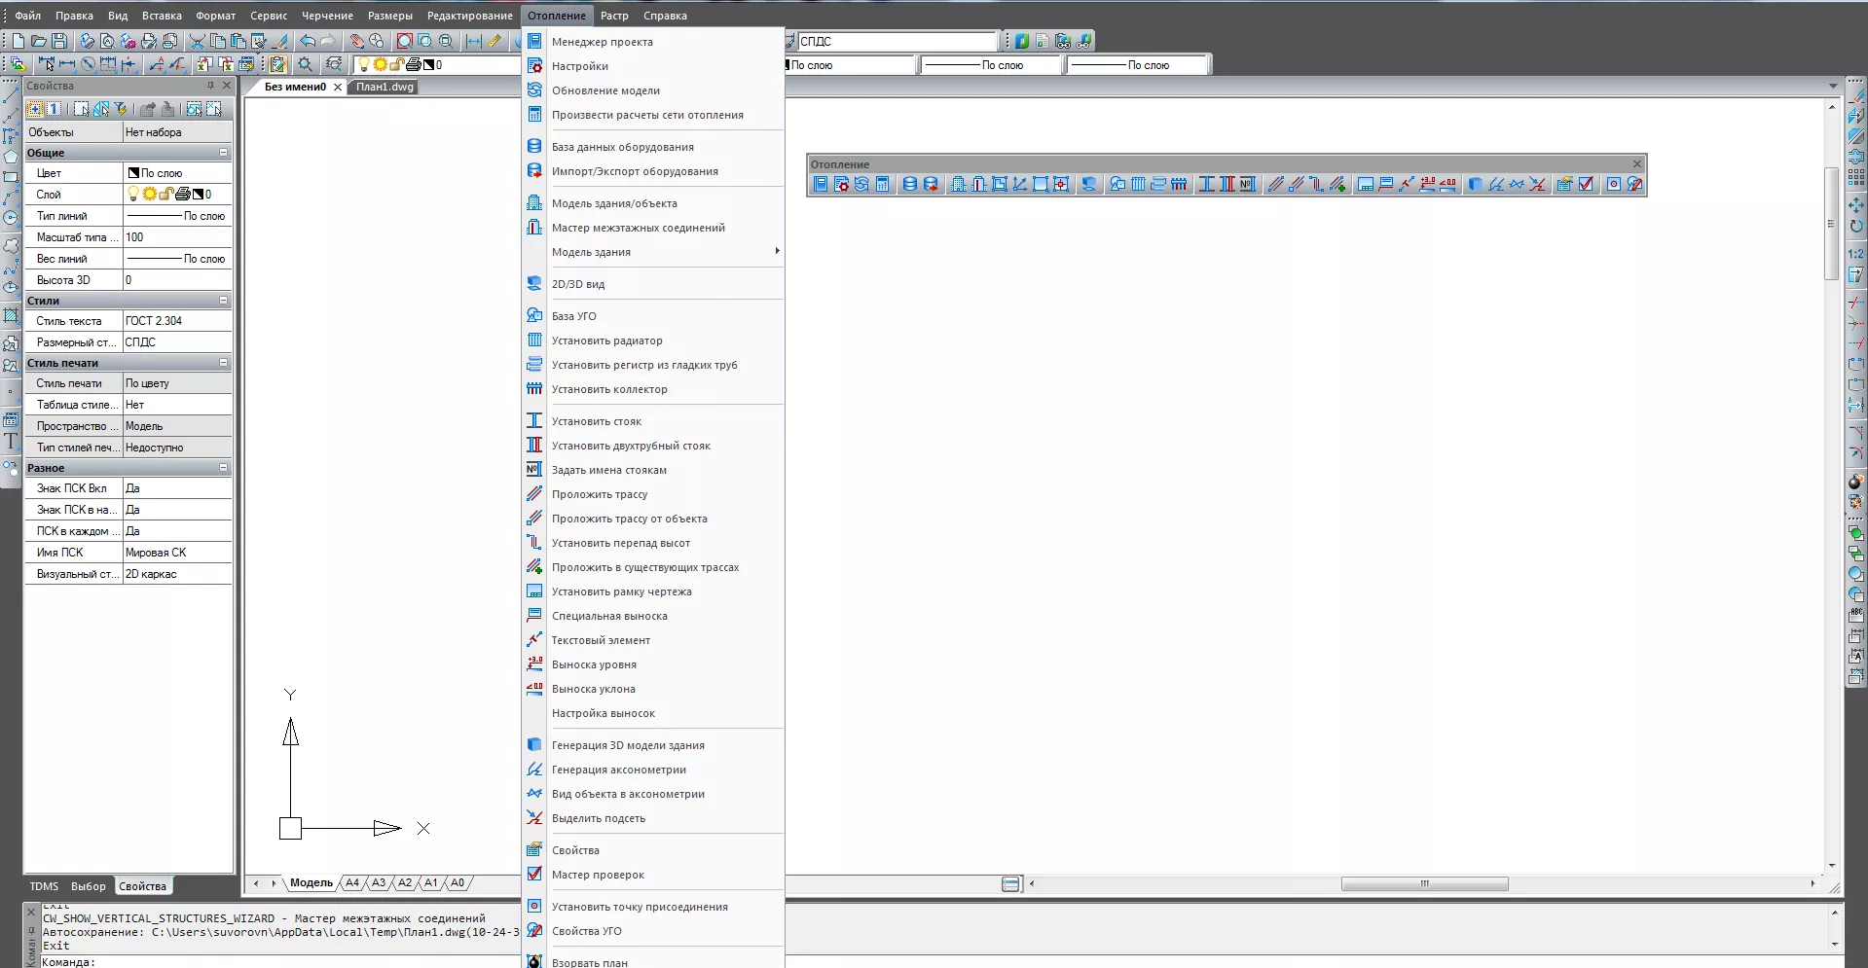1868x968 pixels.
Task: Click the СПДС text field in toolbar
Action: (x=896, y=41)
